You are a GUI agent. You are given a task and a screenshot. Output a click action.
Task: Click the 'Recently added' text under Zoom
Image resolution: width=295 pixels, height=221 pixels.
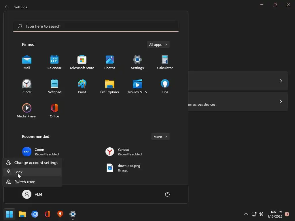[x=47, y=154]
